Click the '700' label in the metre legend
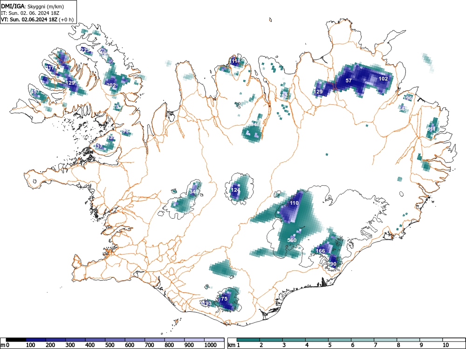Screen dimensions: 466x349 pyautogui.click(x=150, y=345)
